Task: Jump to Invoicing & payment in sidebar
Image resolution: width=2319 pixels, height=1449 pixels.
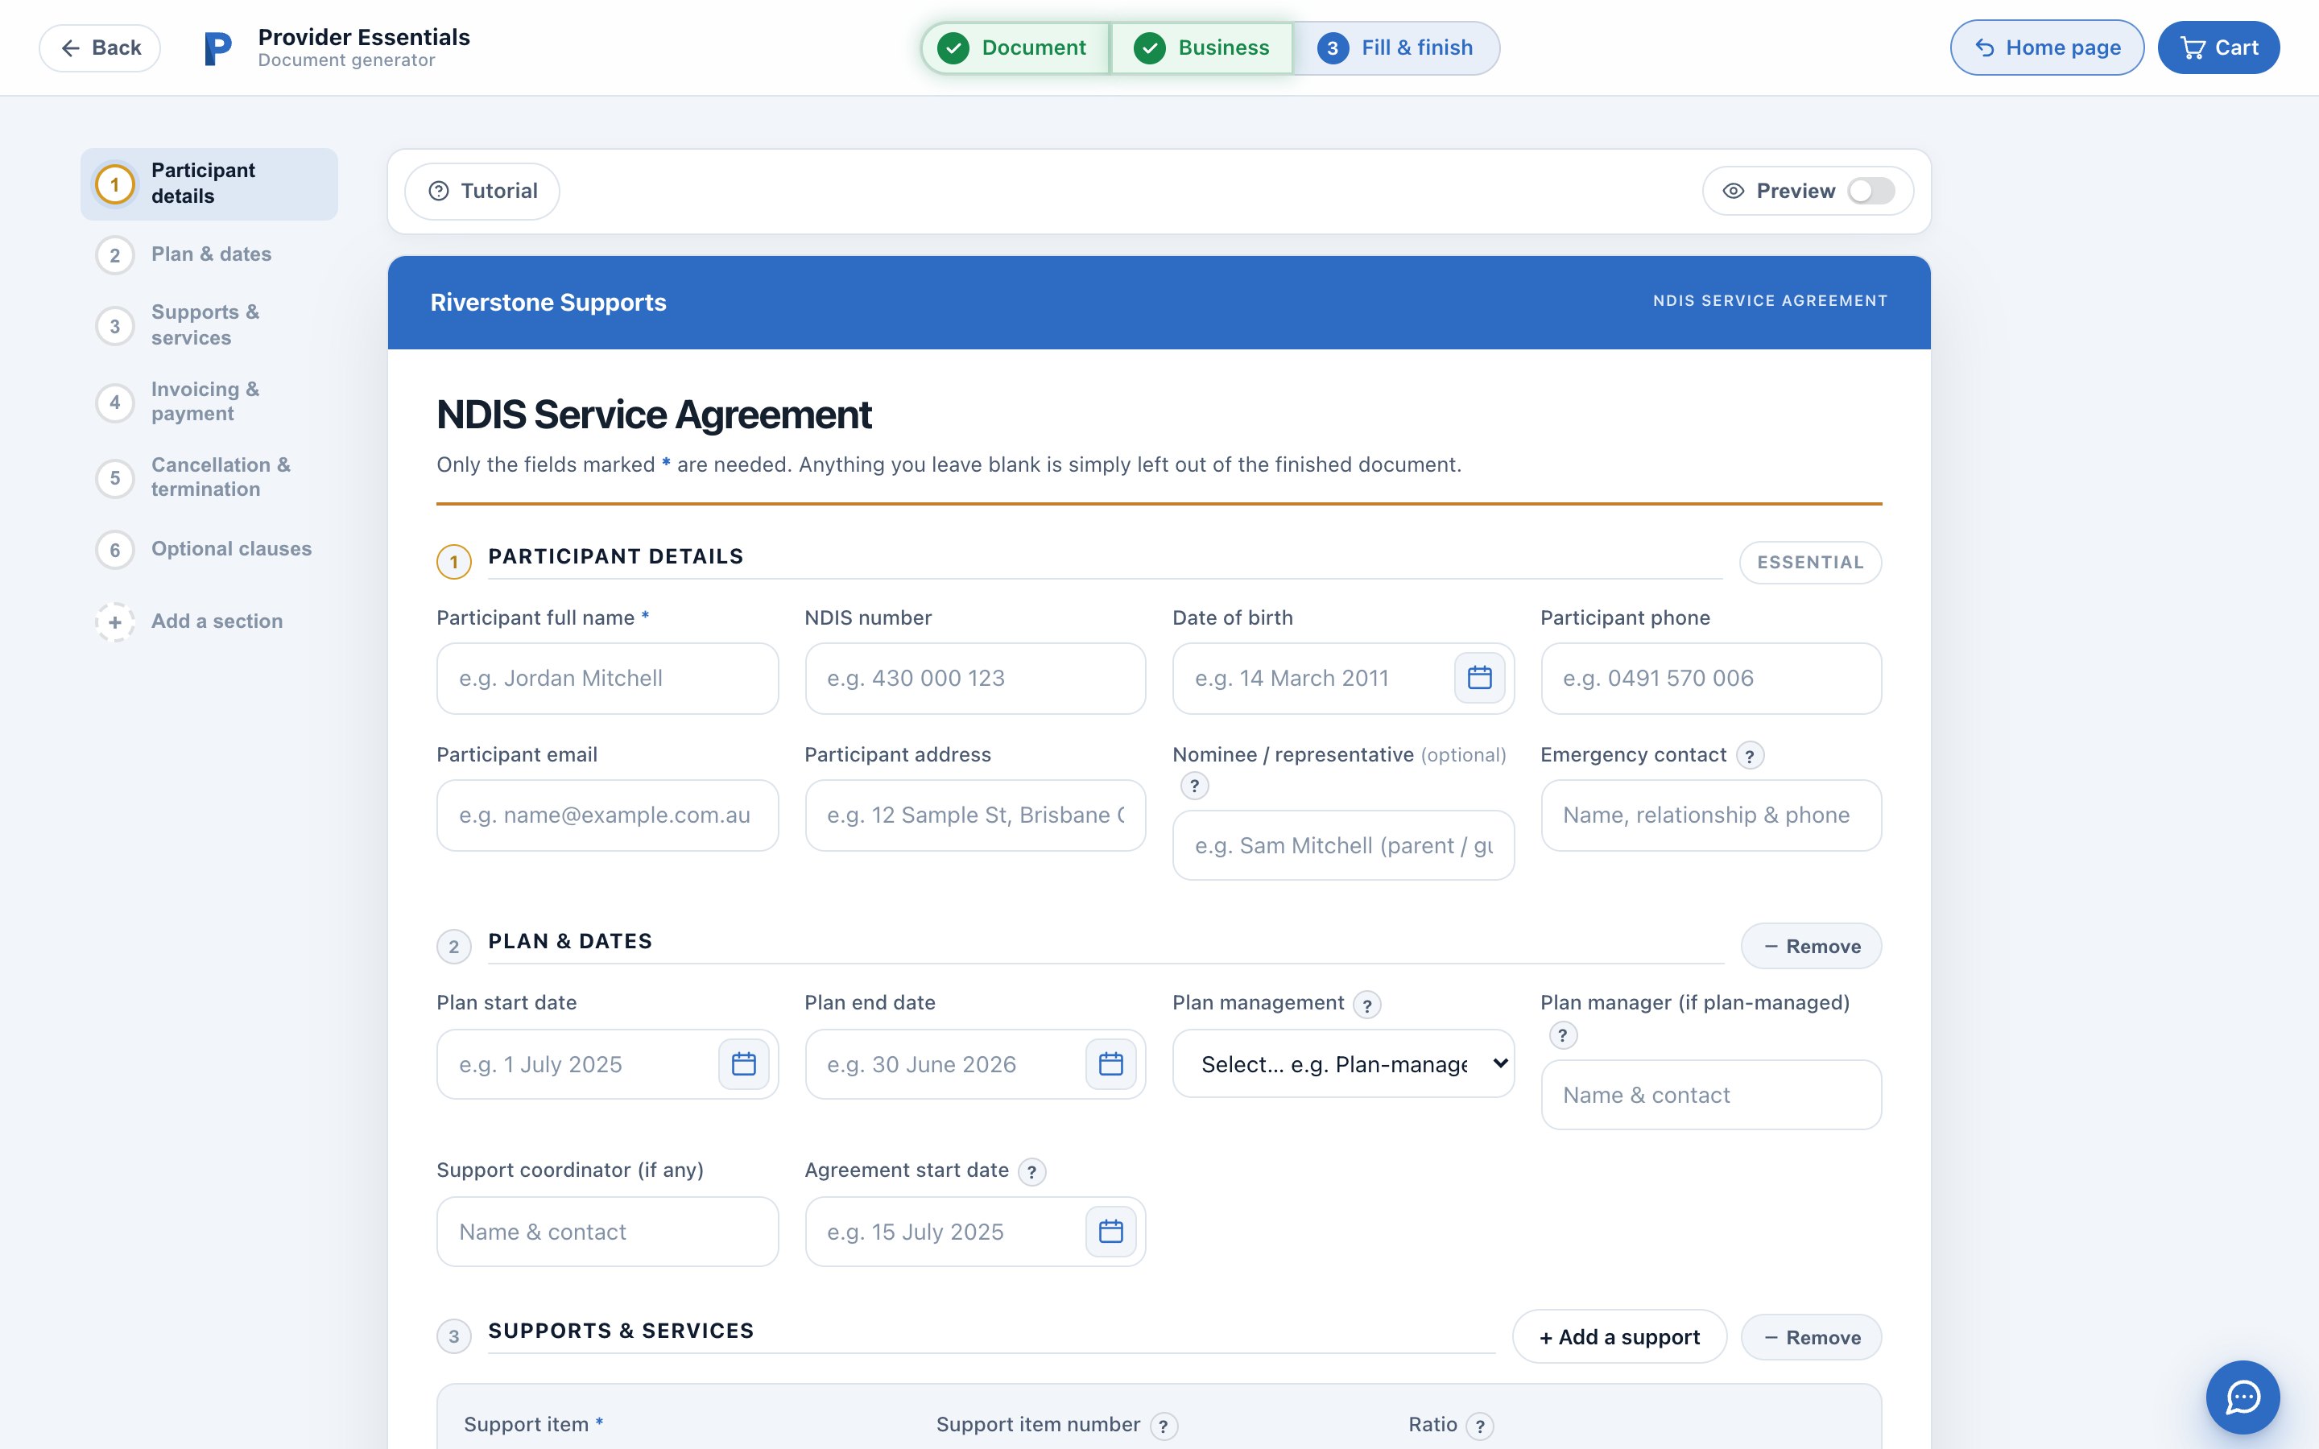Action: point(209,402)
